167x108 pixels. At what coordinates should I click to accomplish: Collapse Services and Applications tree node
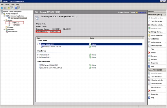click(x=4, y=16)
